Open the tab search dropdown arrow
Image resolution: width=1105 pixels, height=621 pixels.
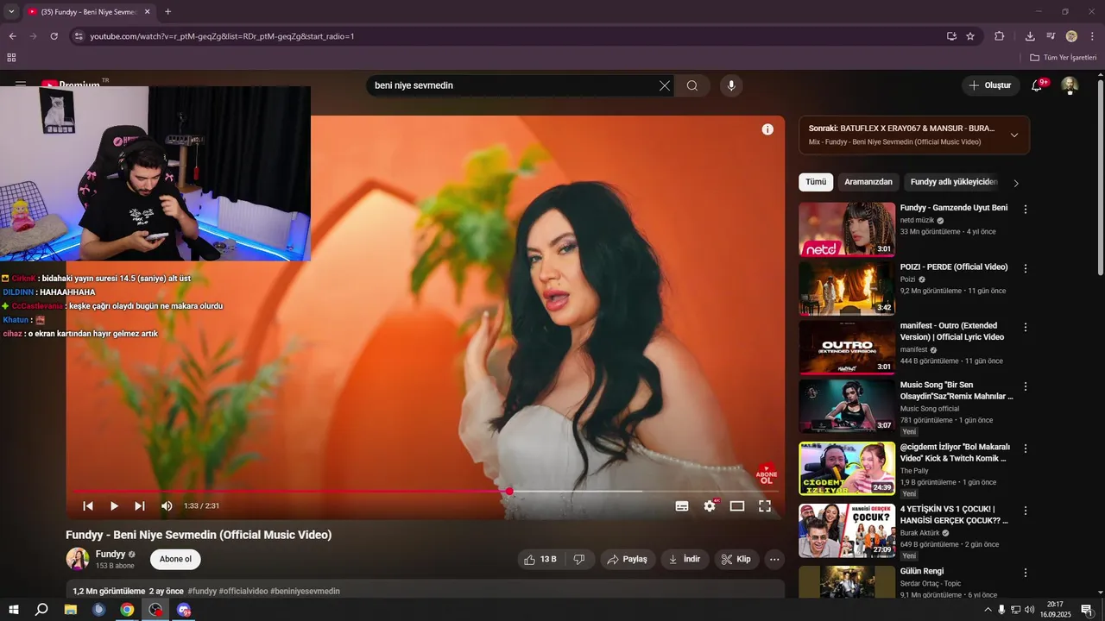tap(11, 12)
